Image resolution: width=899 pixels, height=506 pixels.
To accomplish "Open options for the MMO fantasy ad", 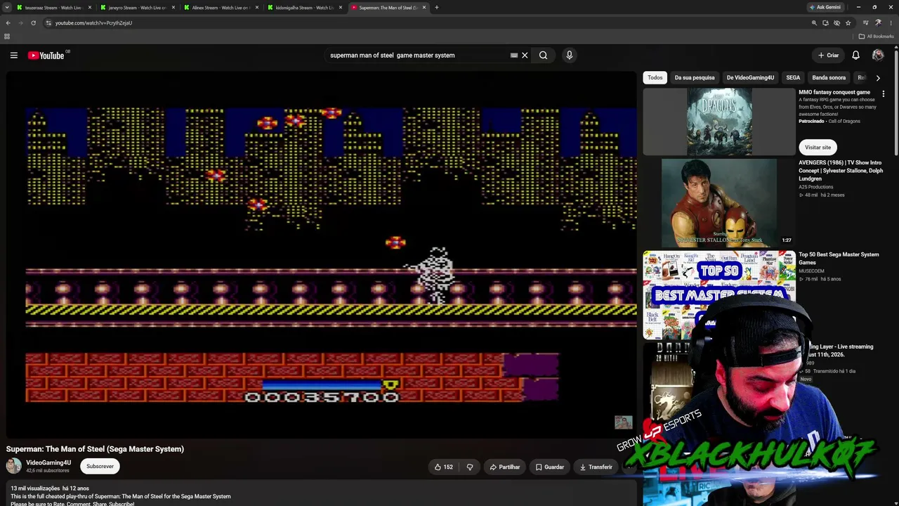I will coord(883,93).
